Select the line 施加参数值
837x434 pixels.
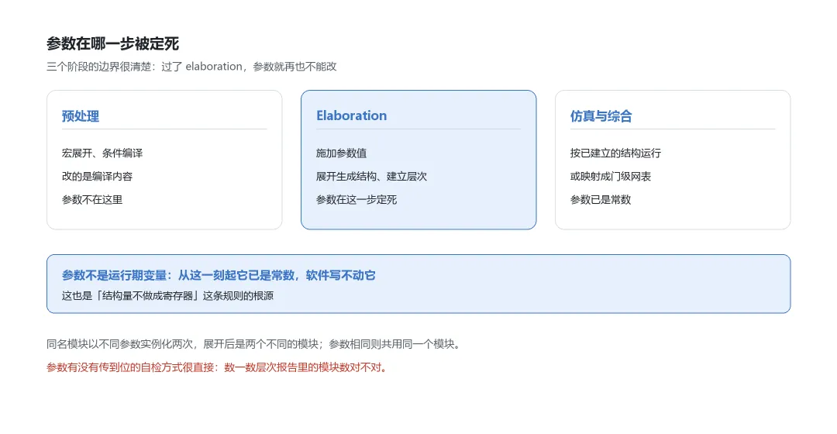tap(342, 153)
